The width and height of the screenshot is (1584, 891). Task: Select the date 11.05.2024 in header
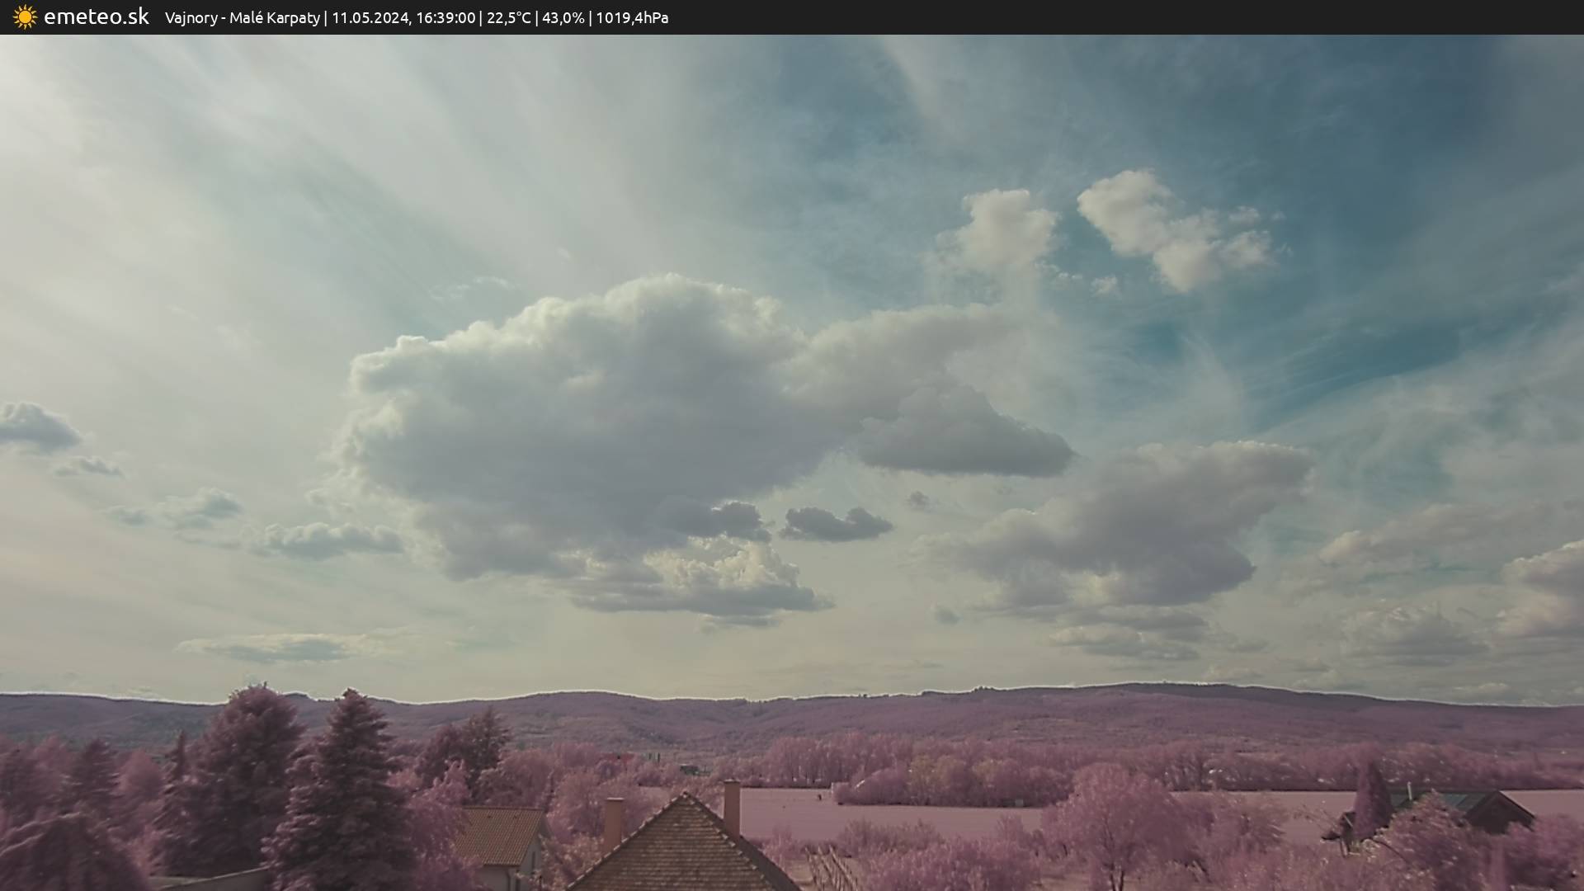click(x=370, y=18)
